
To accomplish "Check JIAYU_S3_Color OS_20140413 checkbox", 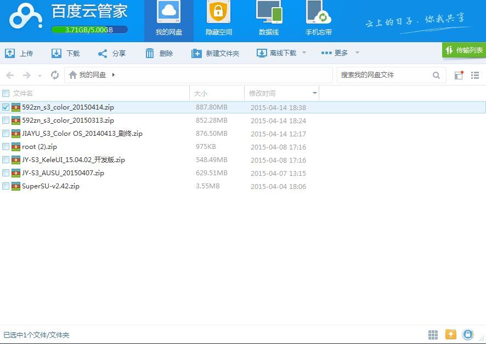I will [x=5, y=134].
